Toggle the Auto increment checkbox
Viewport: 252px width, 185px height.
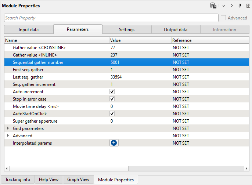click(x=112, y=92)
